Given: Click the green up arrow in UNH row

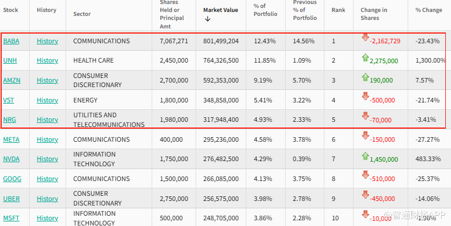Looking at the screenshot, I should [365, 57].
